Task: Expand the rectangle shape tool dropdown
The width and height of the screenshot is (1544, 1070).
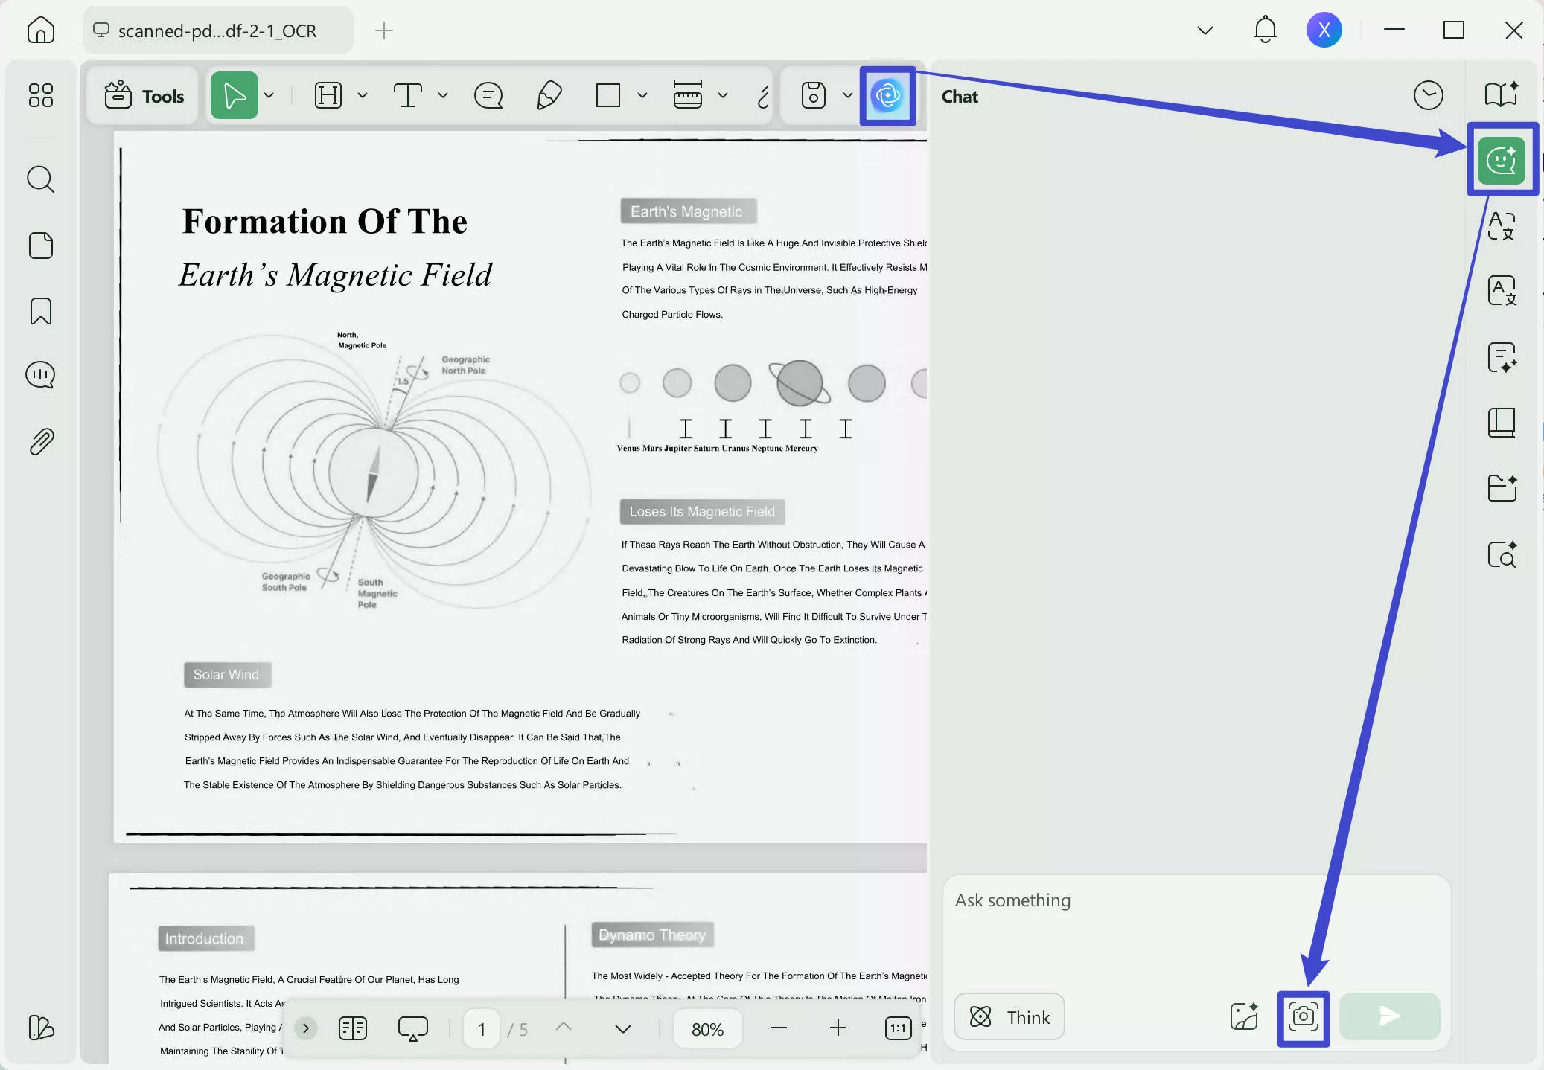Action: [x=642, y=96]
